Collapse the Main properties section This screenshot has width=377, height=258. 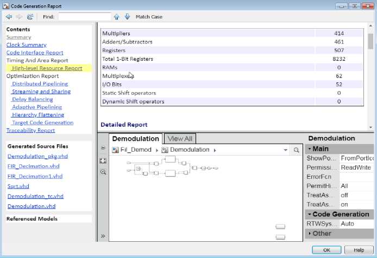tap(310, 149)
